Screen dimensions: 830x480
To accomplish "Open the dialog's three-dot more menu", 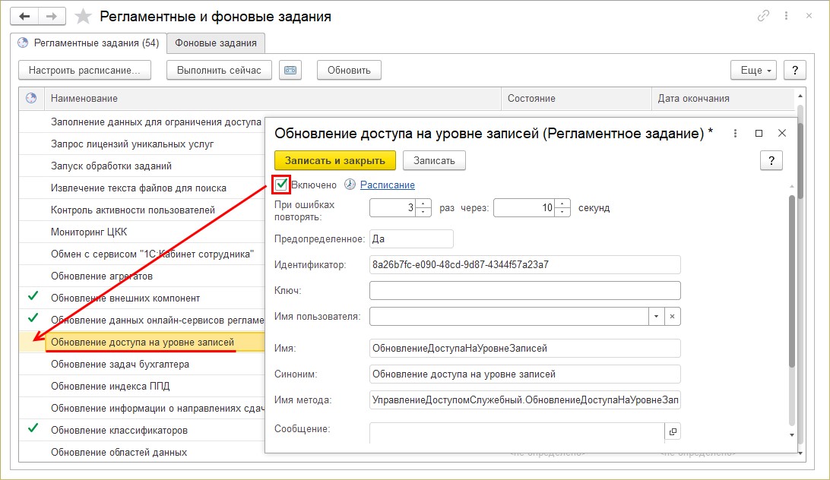I will pyautogui.click(x=735, y=134).
